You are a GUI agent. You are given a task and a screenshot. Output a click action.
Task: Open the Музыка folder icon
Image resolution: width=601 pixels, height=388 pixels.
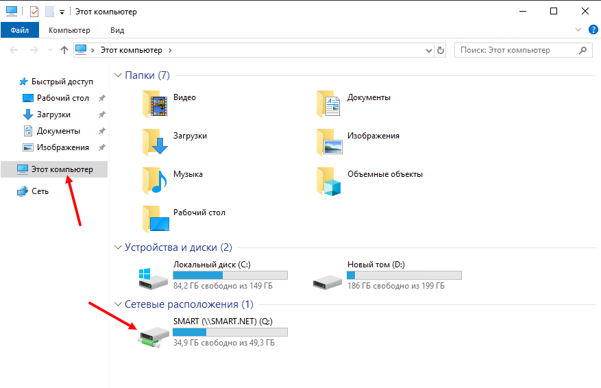coord(155,182)
